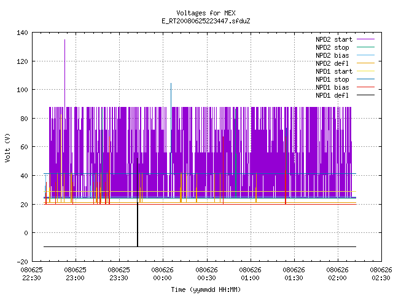
Task: Click the tall purple spike reaching 135 V
Action: tap(64, 73)
